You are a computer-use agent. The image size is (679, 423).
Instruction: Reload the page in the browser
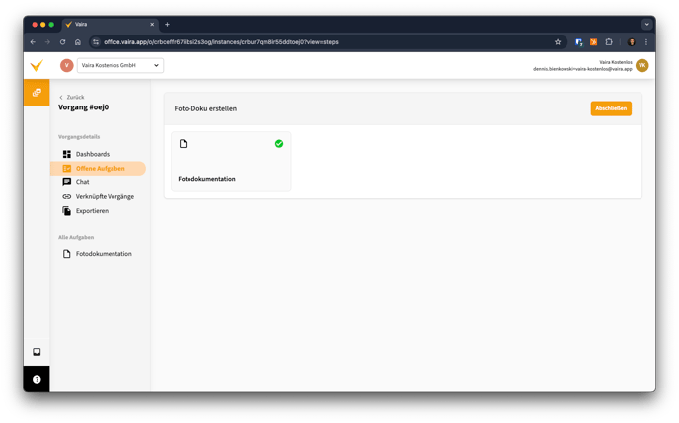[x=62, y=42]
